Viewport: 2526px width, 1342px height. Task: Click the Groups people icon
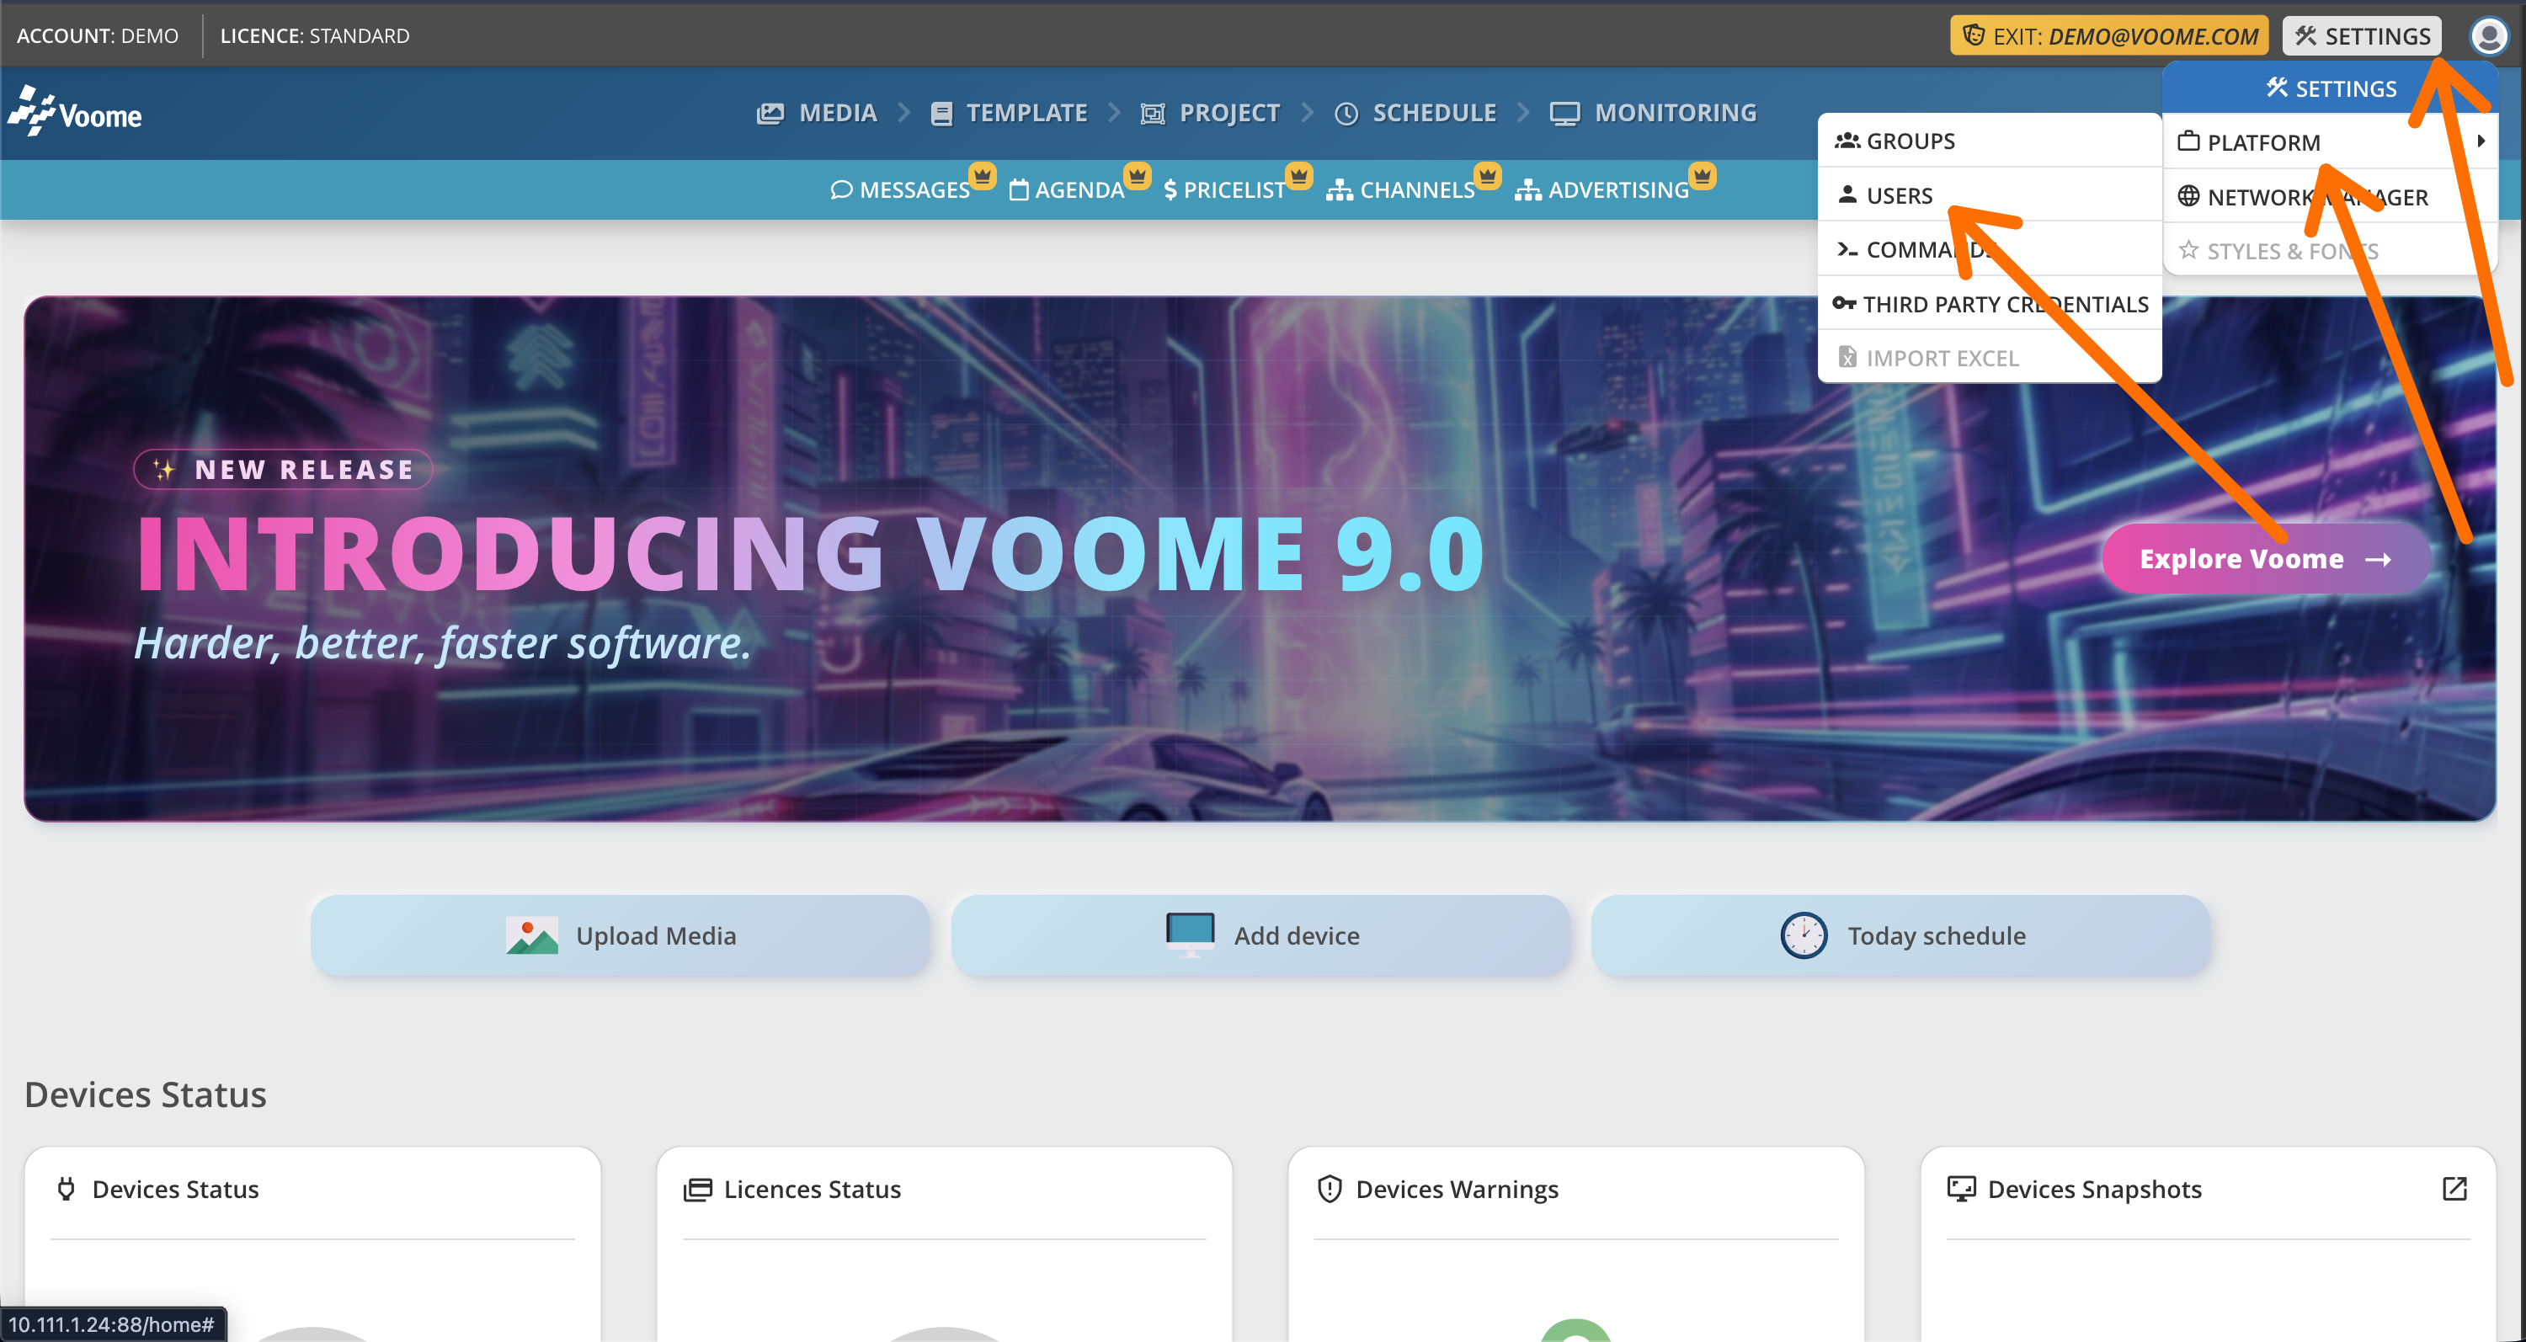coord(1847,141)
